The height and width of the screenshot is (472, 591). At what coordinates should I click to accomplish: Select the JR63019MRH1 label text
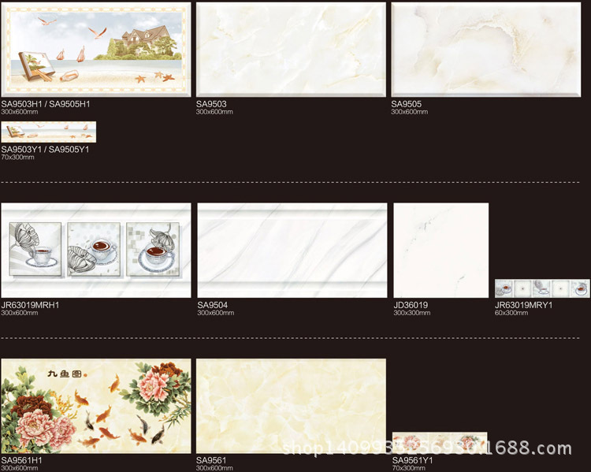click(30, 305)
